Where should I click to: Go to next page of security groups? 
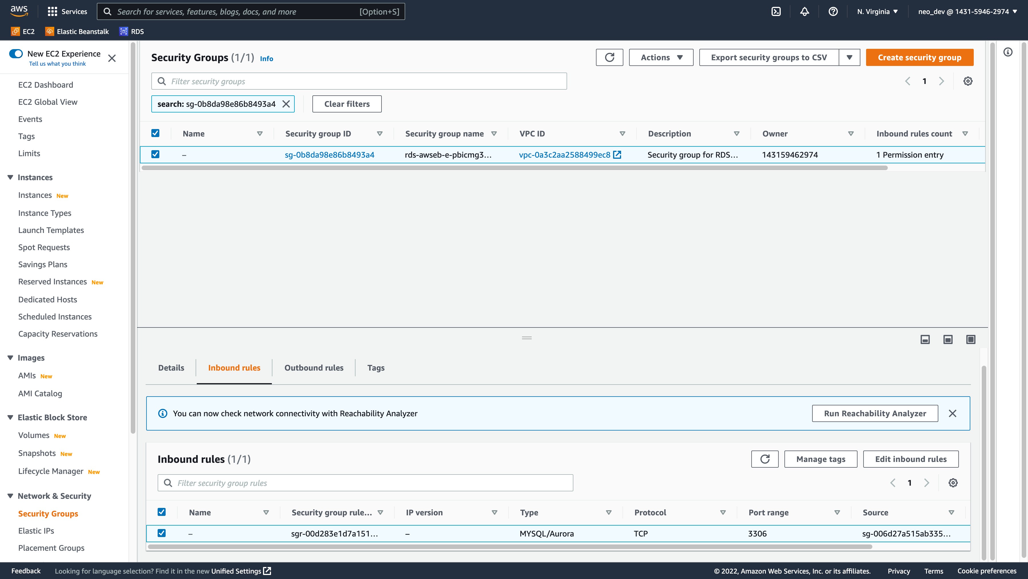coord(941,81)
